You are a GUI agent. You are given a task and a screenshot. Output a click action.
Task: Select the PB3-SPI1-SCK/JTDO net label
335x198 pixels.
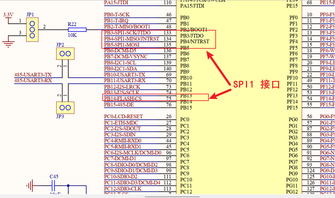click(x=127, y=33)
